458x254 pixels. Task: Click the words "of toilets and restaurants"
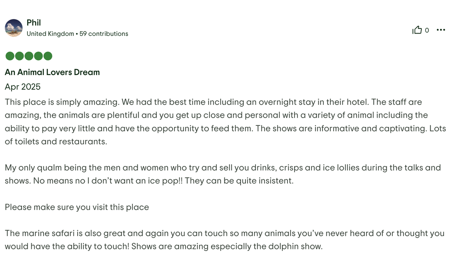(56, 142)
